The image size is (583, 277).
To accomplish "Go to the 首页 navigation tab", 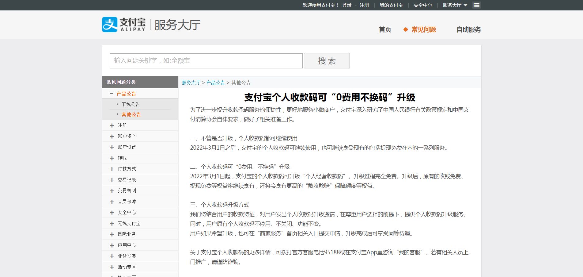I will tap(385, 29).
